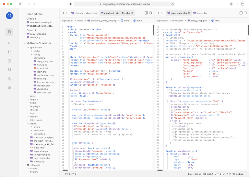The width and height of the screenshot is (249, 177).
Task: Switch to the home.php tab
Action: tap(201, 13)
